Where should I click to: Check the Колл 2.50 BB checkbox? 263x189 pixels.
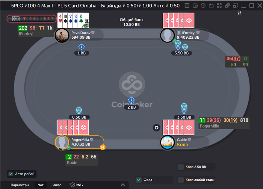[x=181, y=167]
